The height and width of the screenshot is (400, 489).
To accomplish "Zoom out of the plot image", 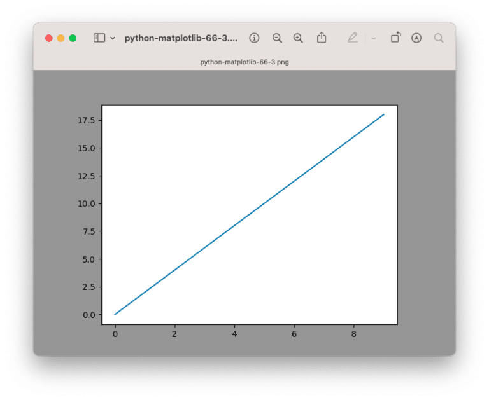I will pos(277,38).
